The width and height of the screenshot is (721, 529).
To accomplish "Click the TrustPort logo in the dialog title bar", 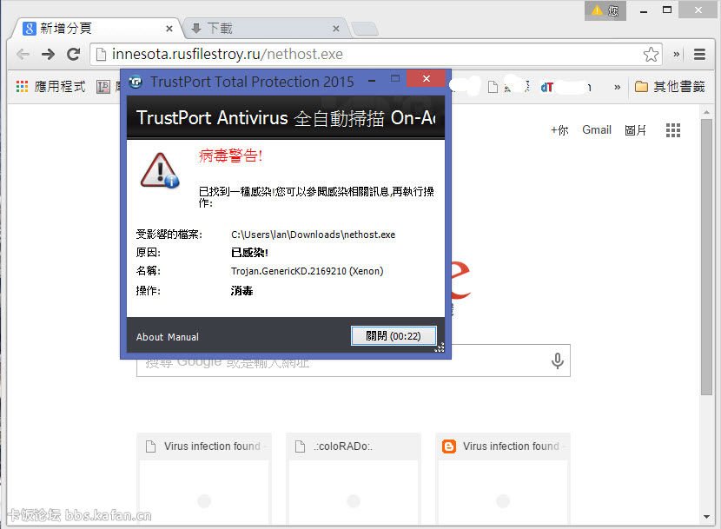I will click(x=136, y=82).
